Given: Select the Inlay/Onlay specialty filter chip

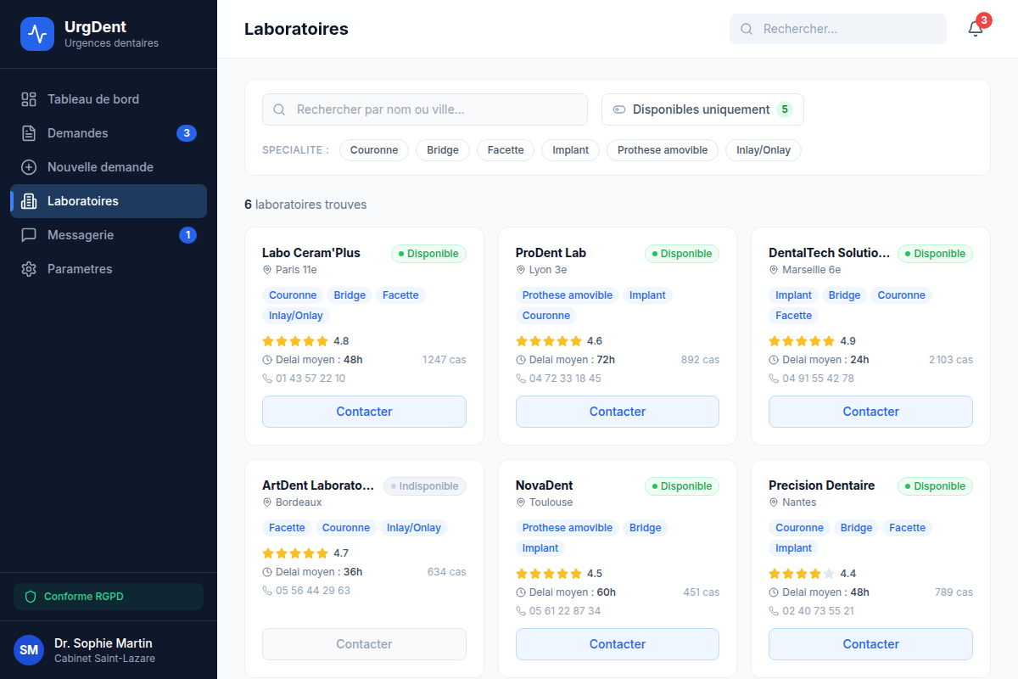Looking at the screenshot, I should click(x=763, y=150).
